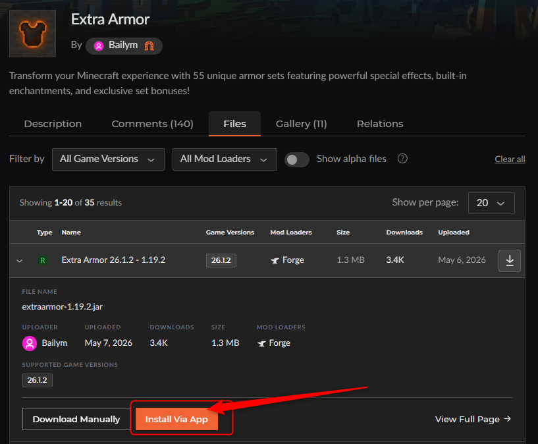Click the Clear all link
This screenshot has height=444, width=538.
[510, 159]
